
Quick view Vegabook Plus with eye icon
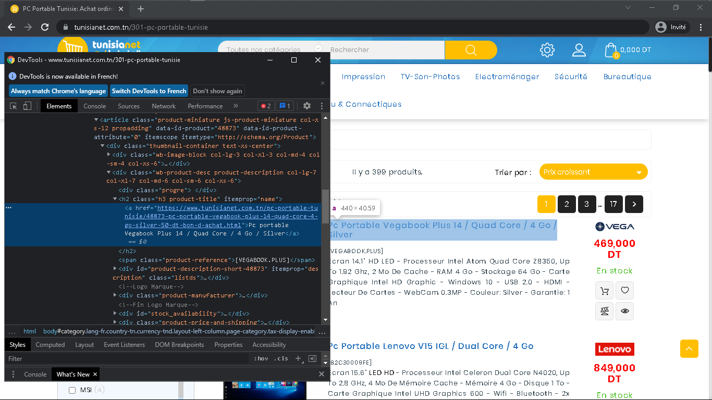[624, 311]
